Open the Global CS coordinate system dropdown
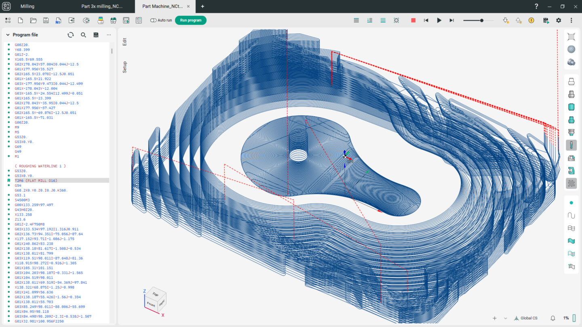 tap(526, 318)
